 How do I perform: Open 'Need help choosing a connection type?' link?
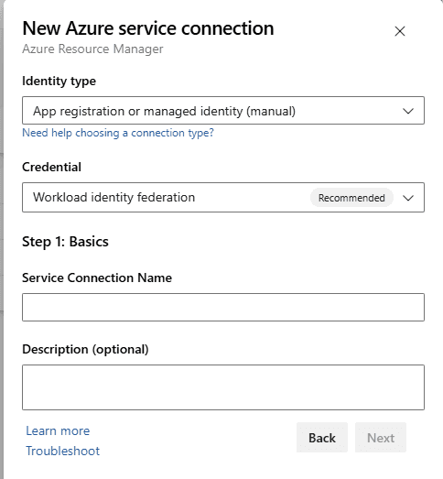pos(118,133)
